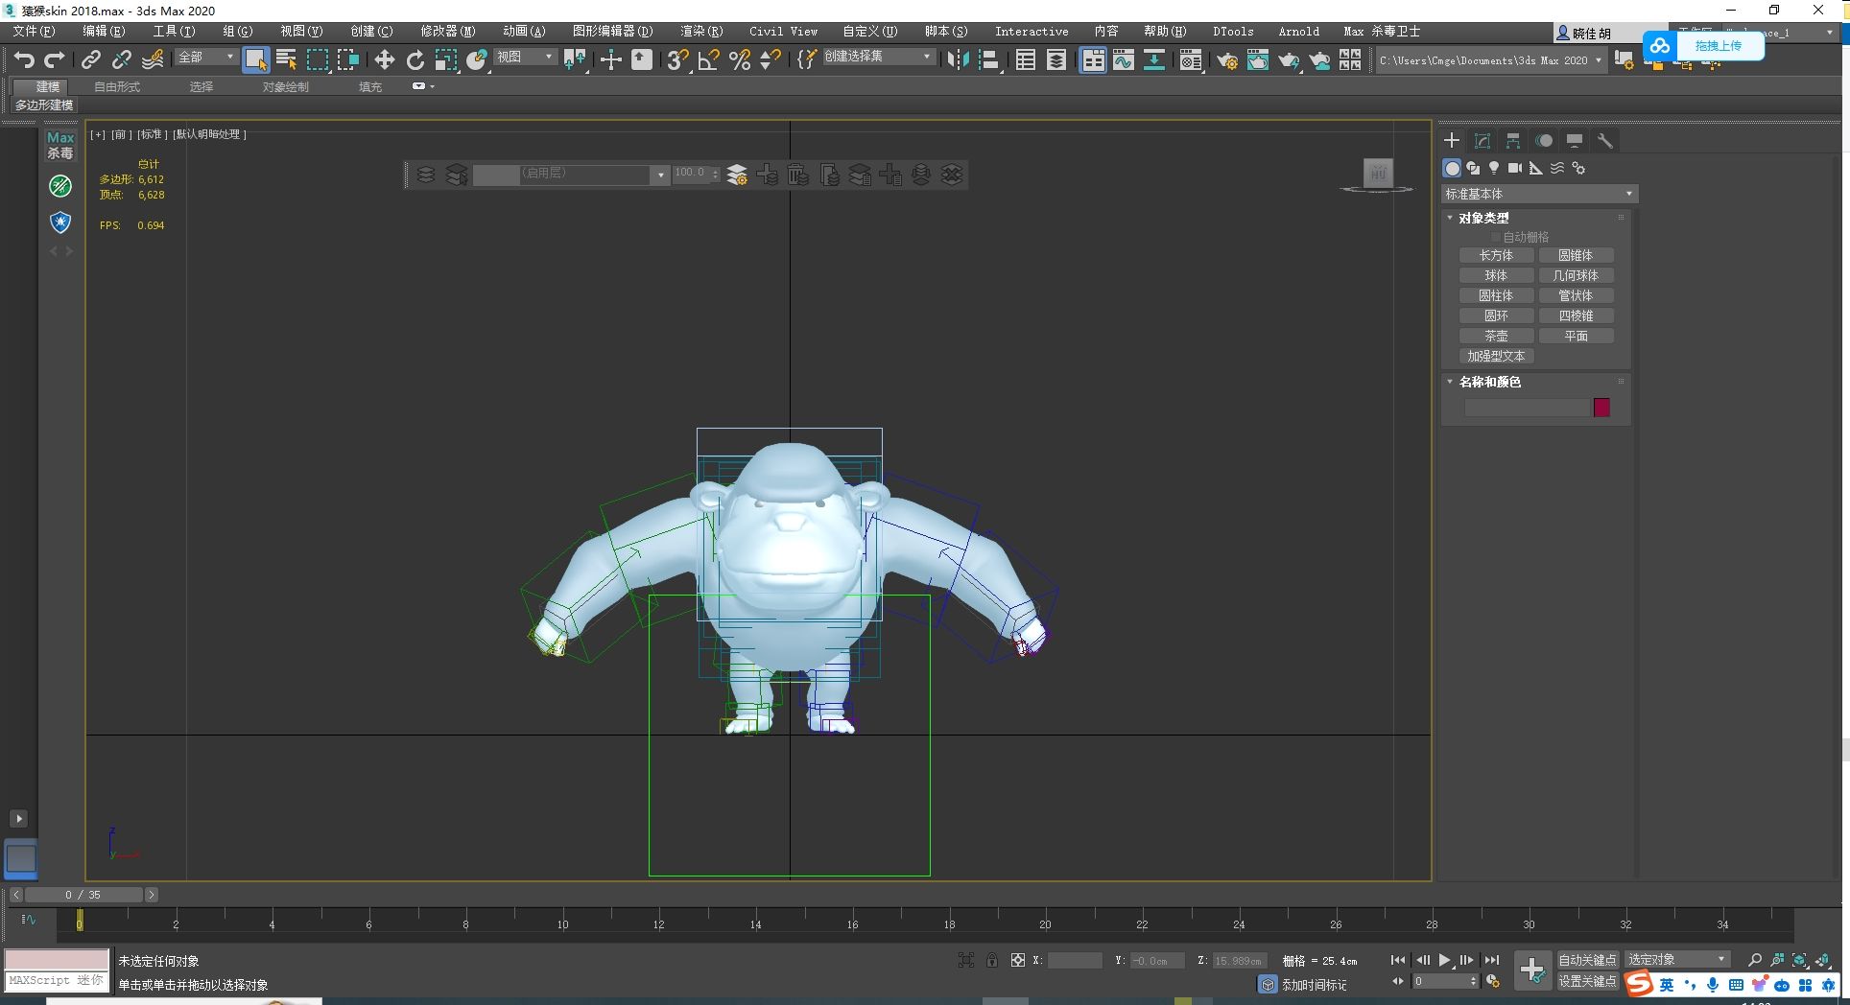Toggle the Layer Explorer icon

(x=1056, y=59)
